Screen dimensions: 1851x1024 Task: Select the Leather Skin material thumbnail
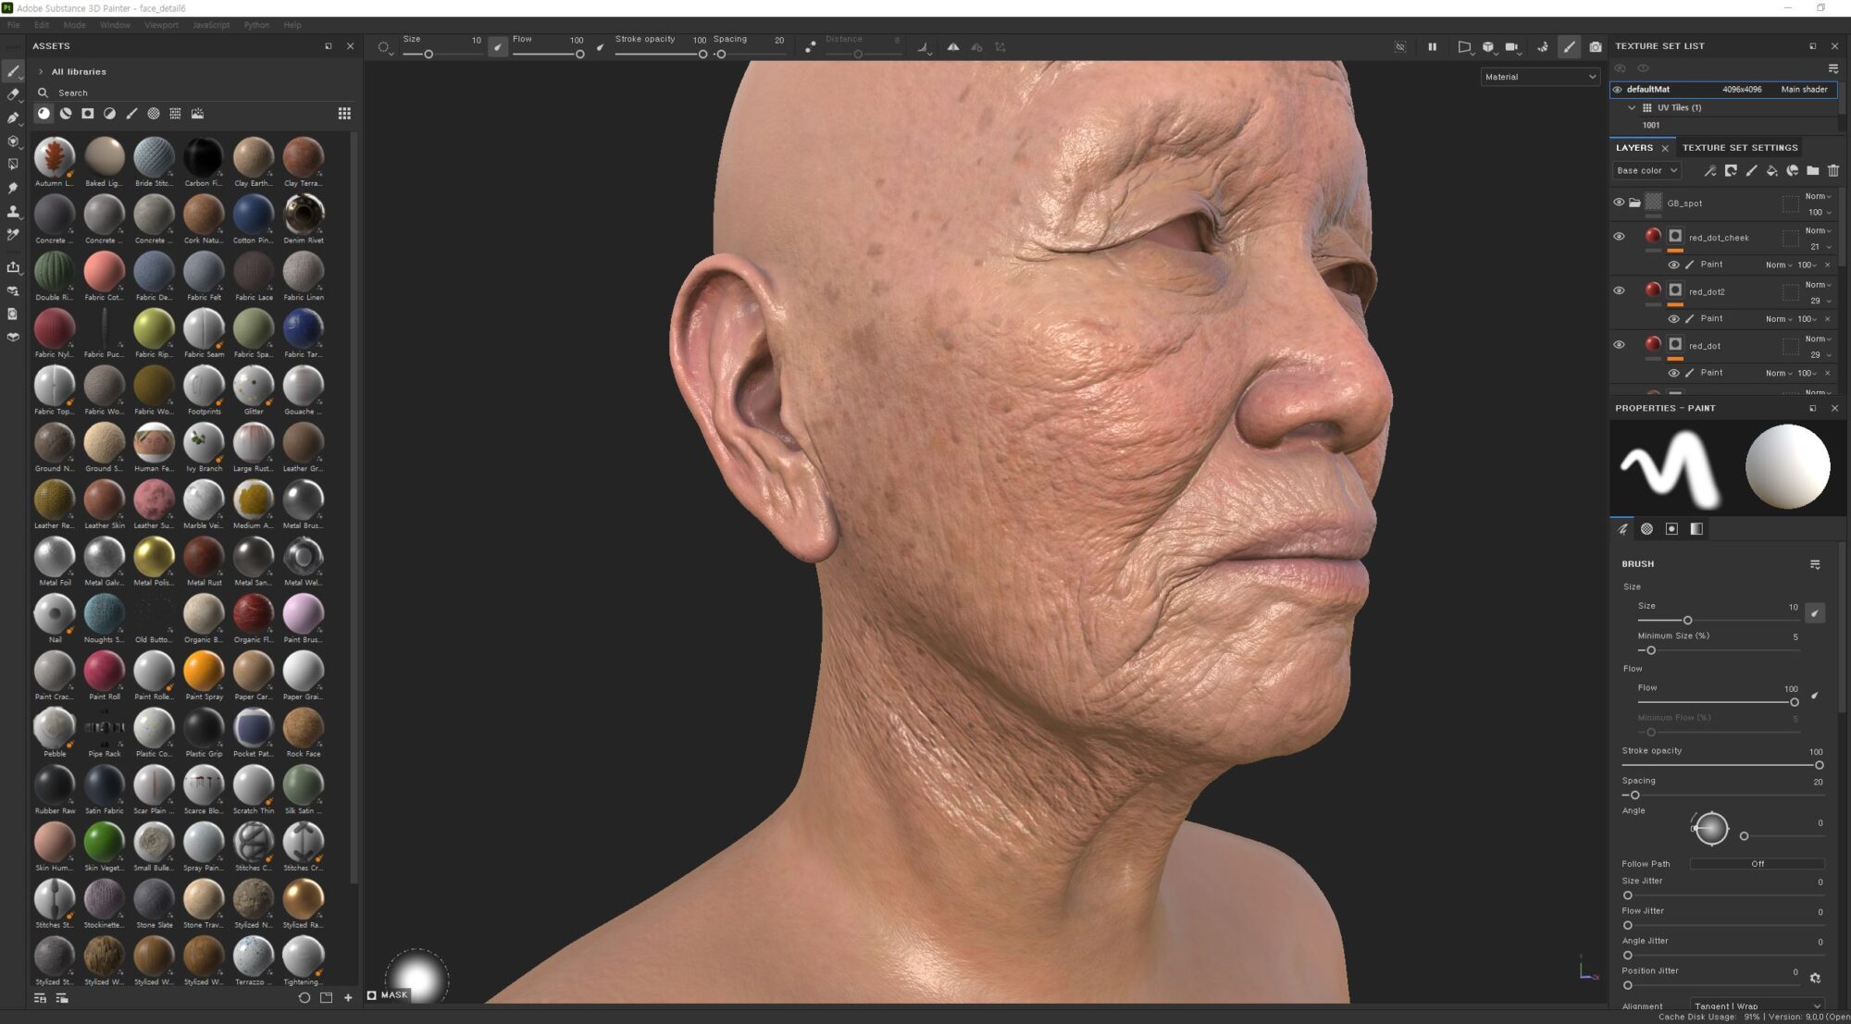pyautogui.click(x=104, y=500)
